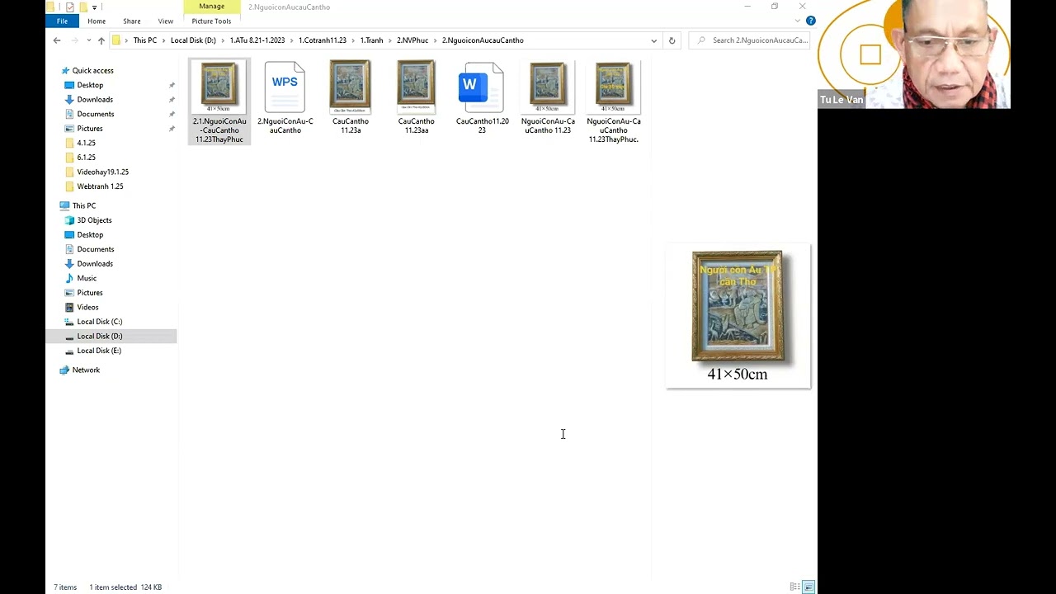Click the Properties quick access toolbar icon
Screen dimensions: 1056x594
tap(69, 7)
